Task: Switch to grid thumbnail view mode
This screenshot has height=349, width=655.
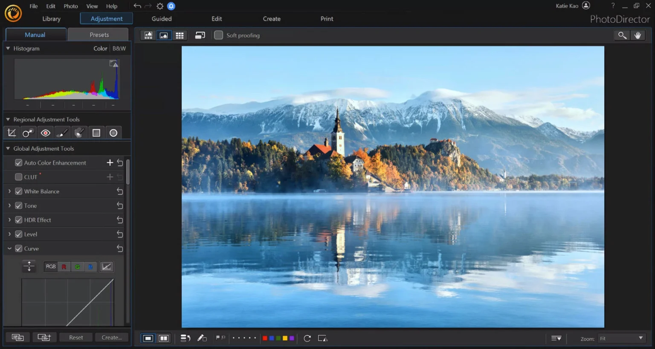Action: [x=180, y=35]
